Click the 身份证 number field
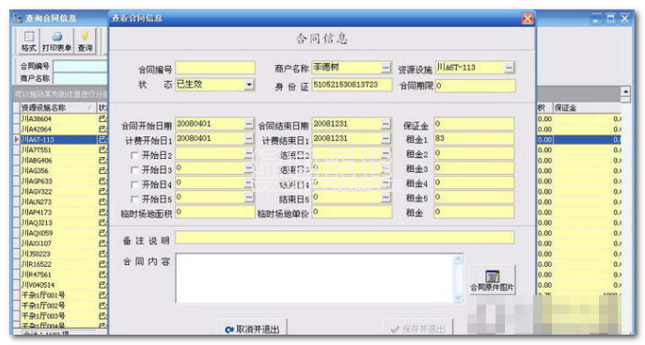 pyautogui.click(x=352, y=85)
